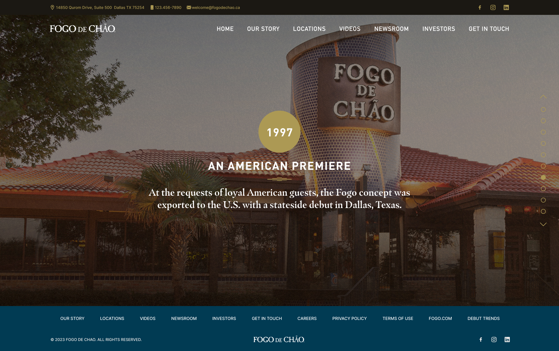Viewport: 559px width, 351px height.
Task: Open the Newsroom nav menu item
Action: [x=391, y=29]
